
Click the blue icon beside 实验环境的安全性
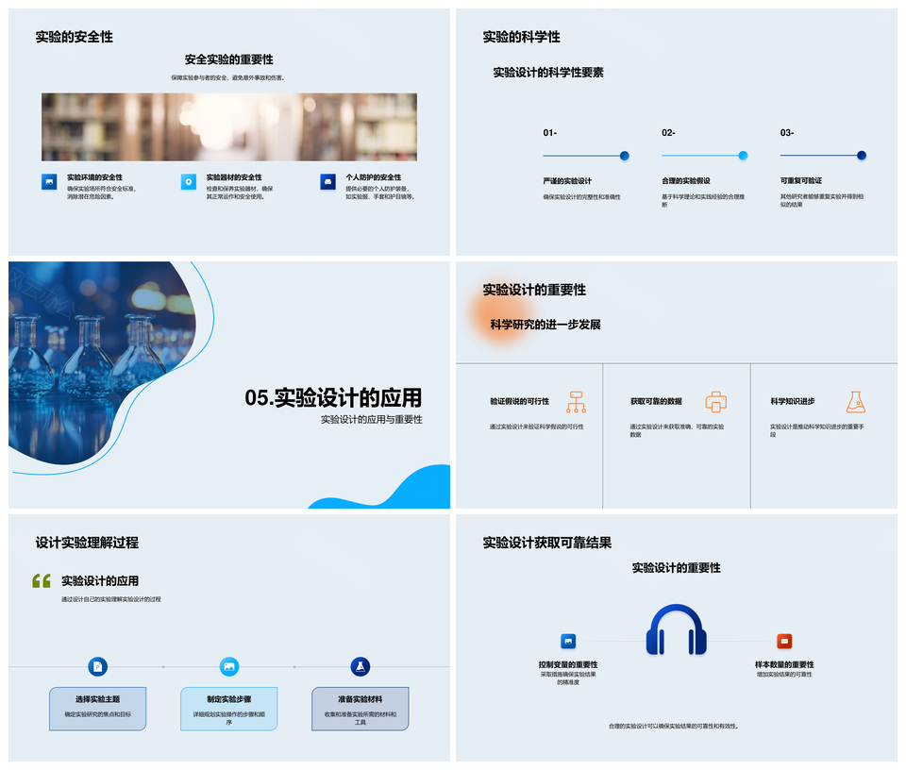point(49,182)
